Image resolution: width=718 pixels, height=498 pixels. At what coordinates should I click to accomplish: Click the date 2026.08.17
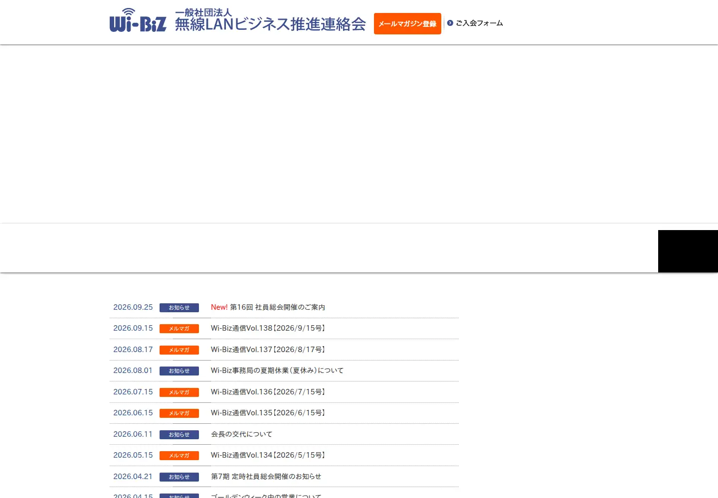pyautogui.click(x=133, y=350)
